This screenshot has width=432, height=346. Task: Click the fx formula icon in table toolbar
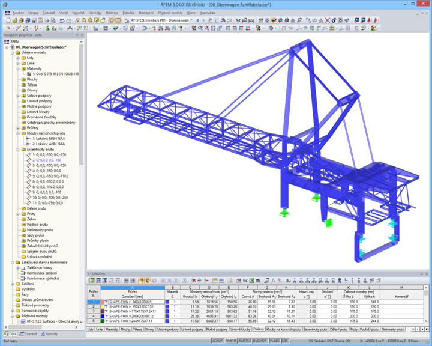[x=273, y=281]
